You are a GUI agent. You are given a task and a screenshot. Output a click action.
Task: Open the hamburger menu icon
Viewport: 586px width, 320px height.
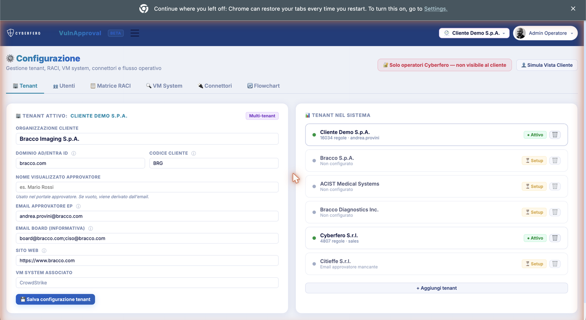click(135, 33)
